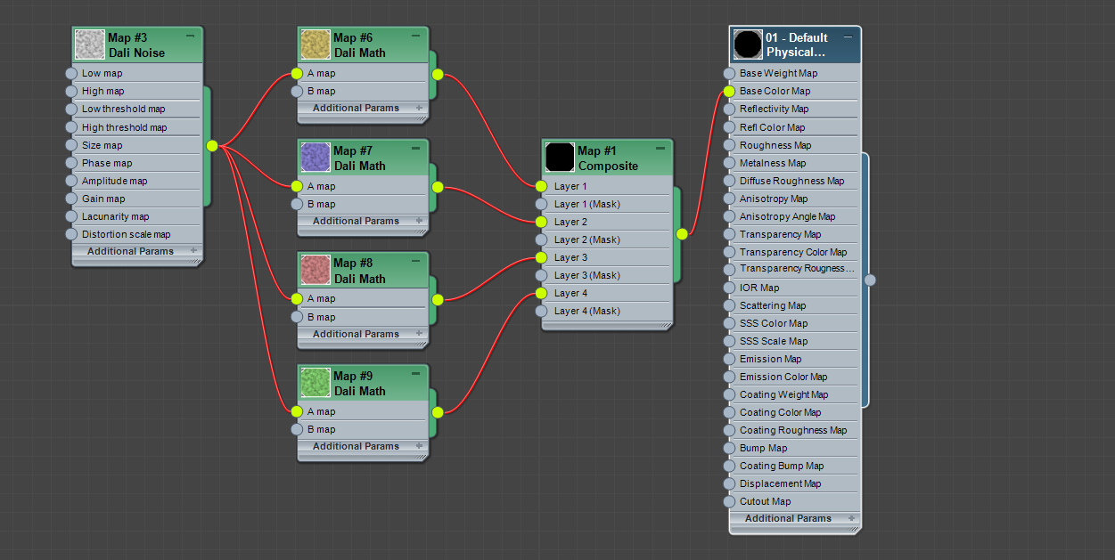This screenshot has width=1115, height=560.
Task: Click the Dali Noise output socket
Action: (212, 146)
